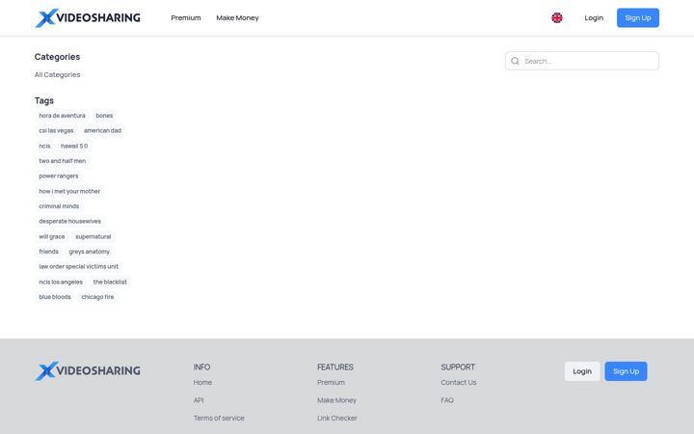
Task: Click the footer Login button
Action: click(582, 371)
